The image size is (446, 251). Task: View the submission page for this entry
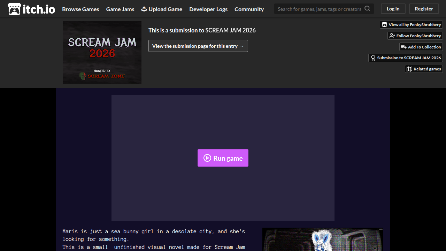pos(198,46)
